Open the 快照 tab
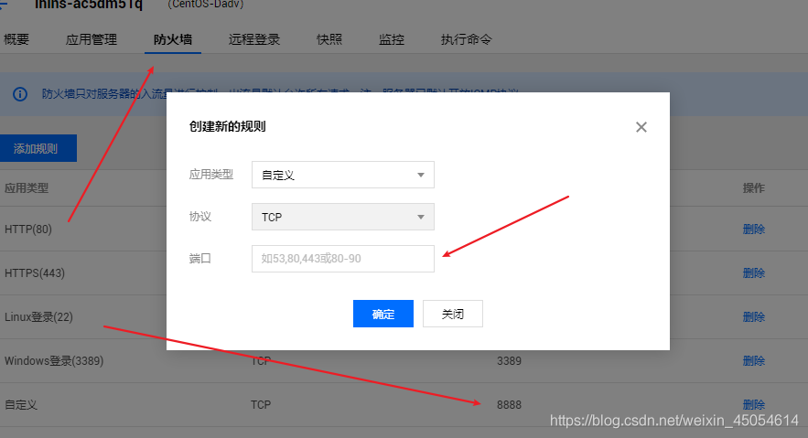The width and height of the screenshot is (808, 438). click(x=329, y=39)
